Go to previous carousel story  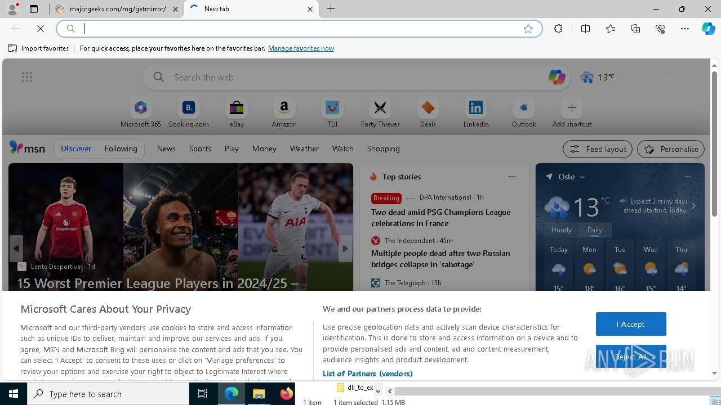tap(16, 249)
